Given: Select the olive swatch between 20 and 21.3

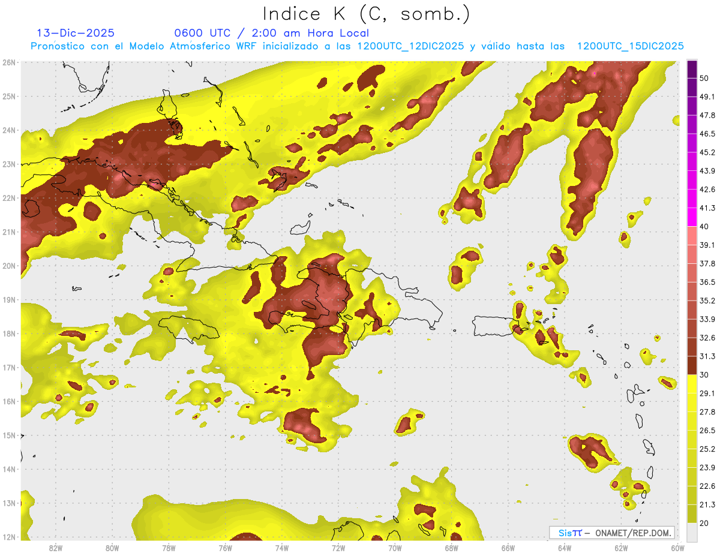Looking at the screenshot, I should [x=692, y=513].
